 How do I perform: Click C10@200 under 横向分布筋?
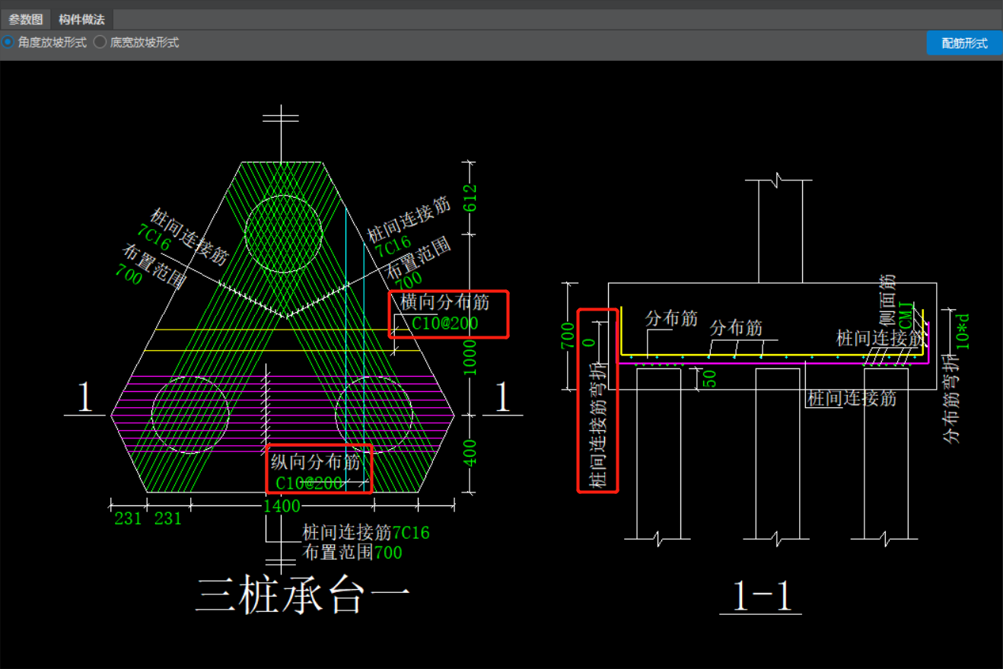[445, 323]
